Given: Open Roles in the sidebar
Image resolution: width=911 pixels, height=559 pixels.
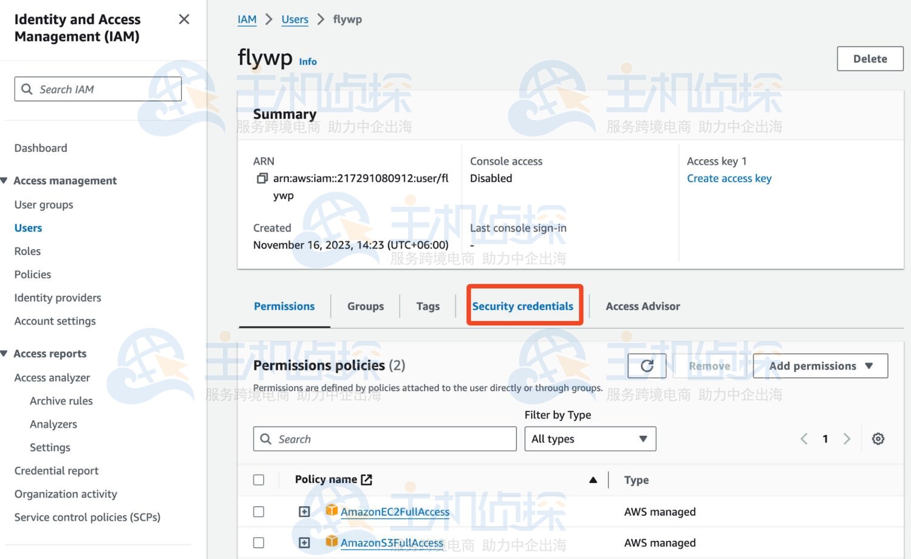Looking at the screenshot, I should point(28,251).
